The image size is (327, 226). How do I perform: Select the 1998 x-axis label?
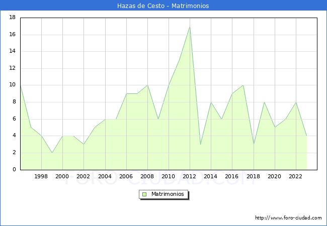(41, 176)
